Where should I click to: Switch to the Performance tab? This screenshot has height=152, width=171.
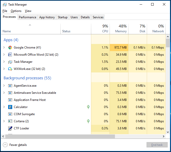(x=28, y=17)
